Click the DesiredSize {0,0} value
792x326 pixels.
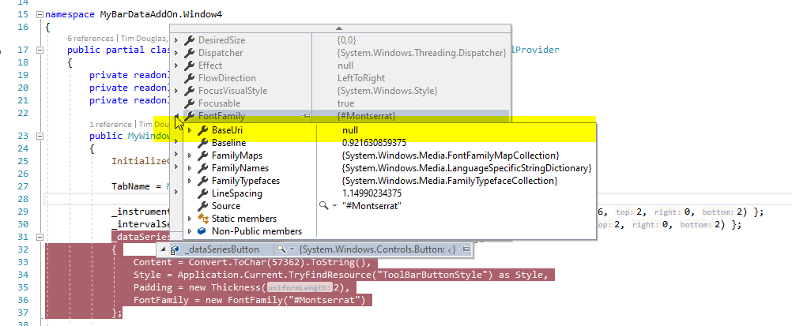pyautogui.click(x=347, y=40)
